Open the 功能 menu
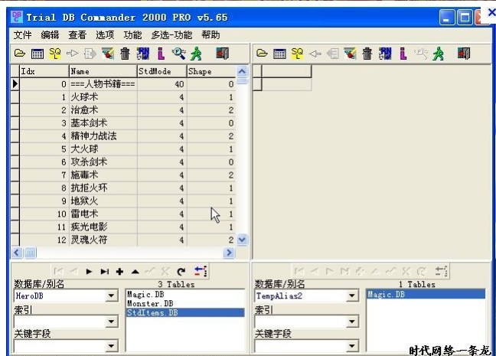496x356 pixels. 132,34
